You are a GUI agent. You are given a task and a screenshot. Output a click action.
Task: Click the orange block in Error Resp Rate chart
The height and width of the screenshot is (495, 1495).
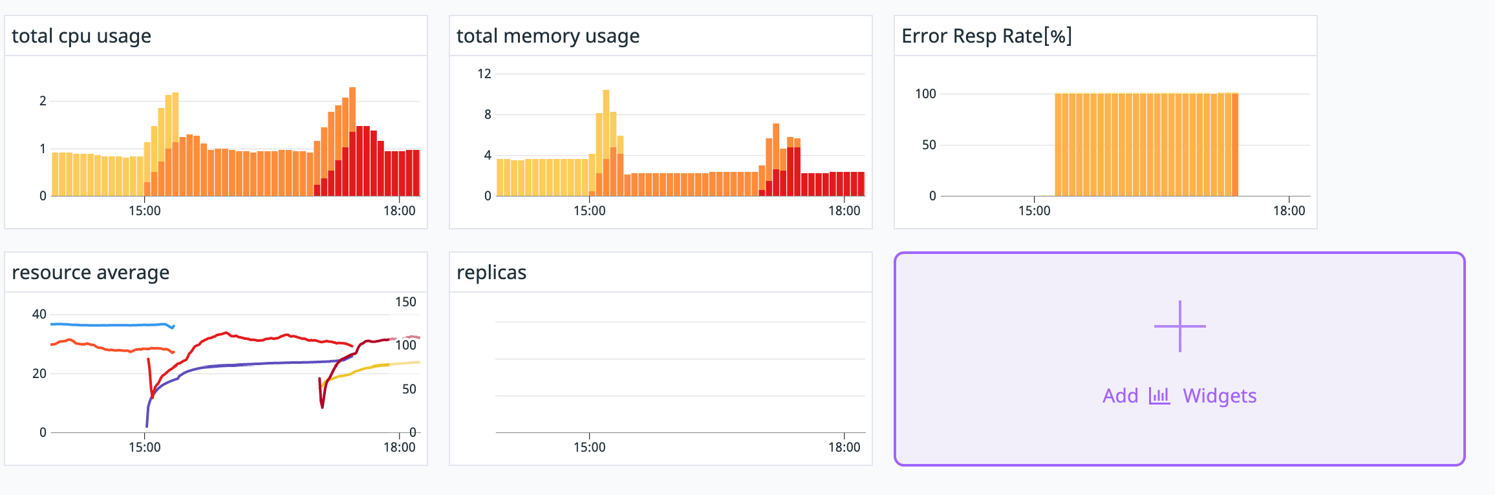pyautogui.click(x=1146, y=145)
